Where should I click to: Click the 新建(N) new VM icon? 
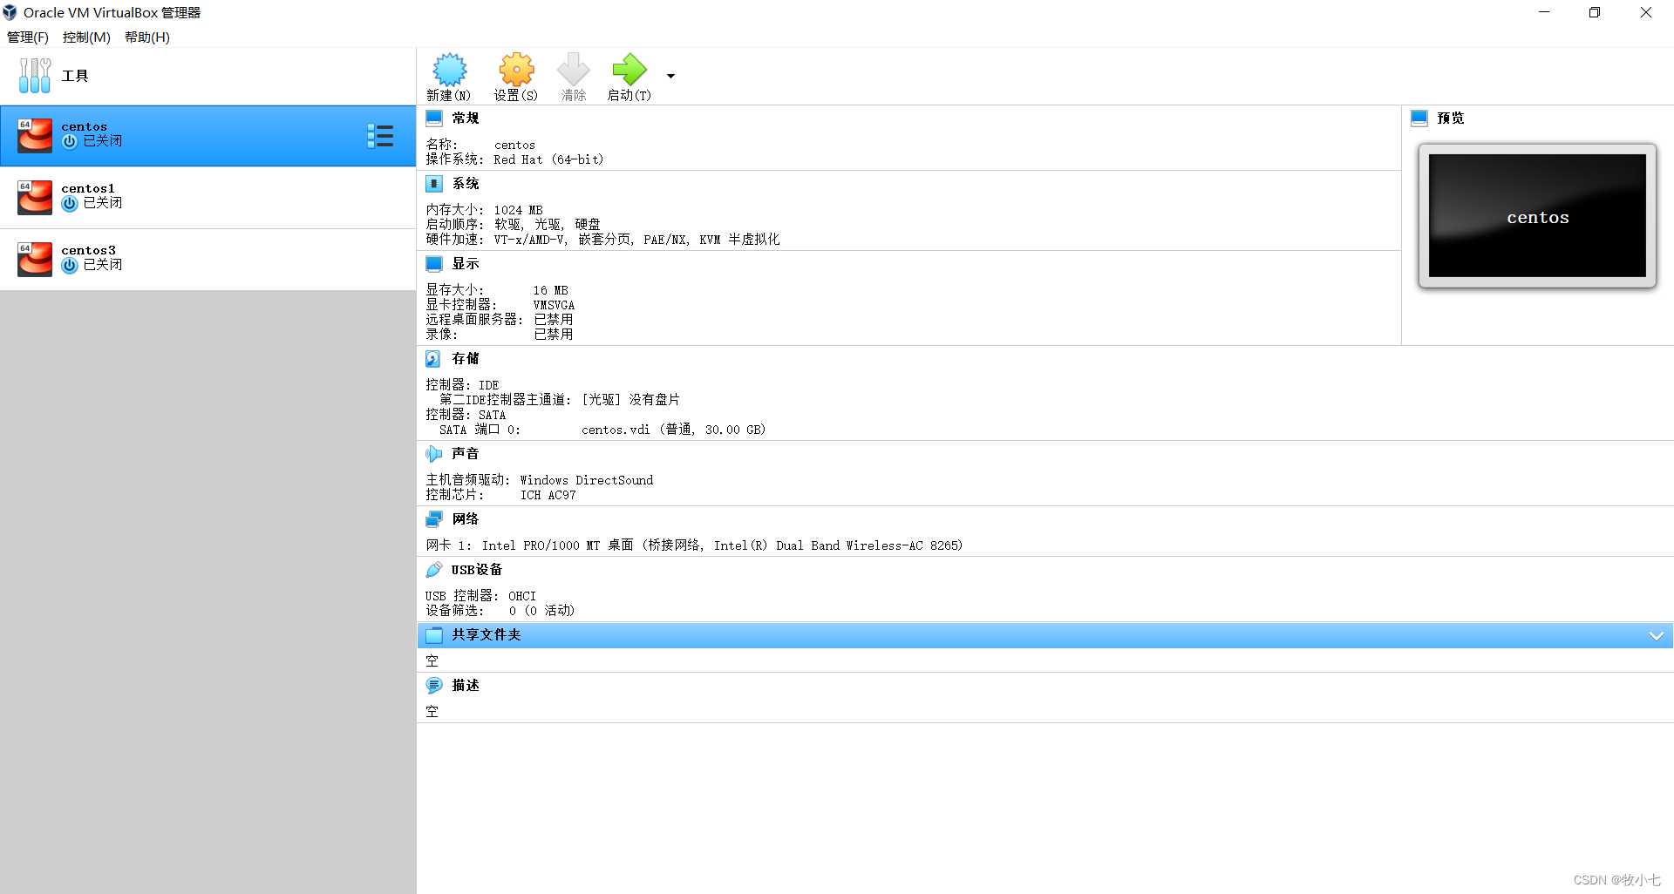point(450,70)
